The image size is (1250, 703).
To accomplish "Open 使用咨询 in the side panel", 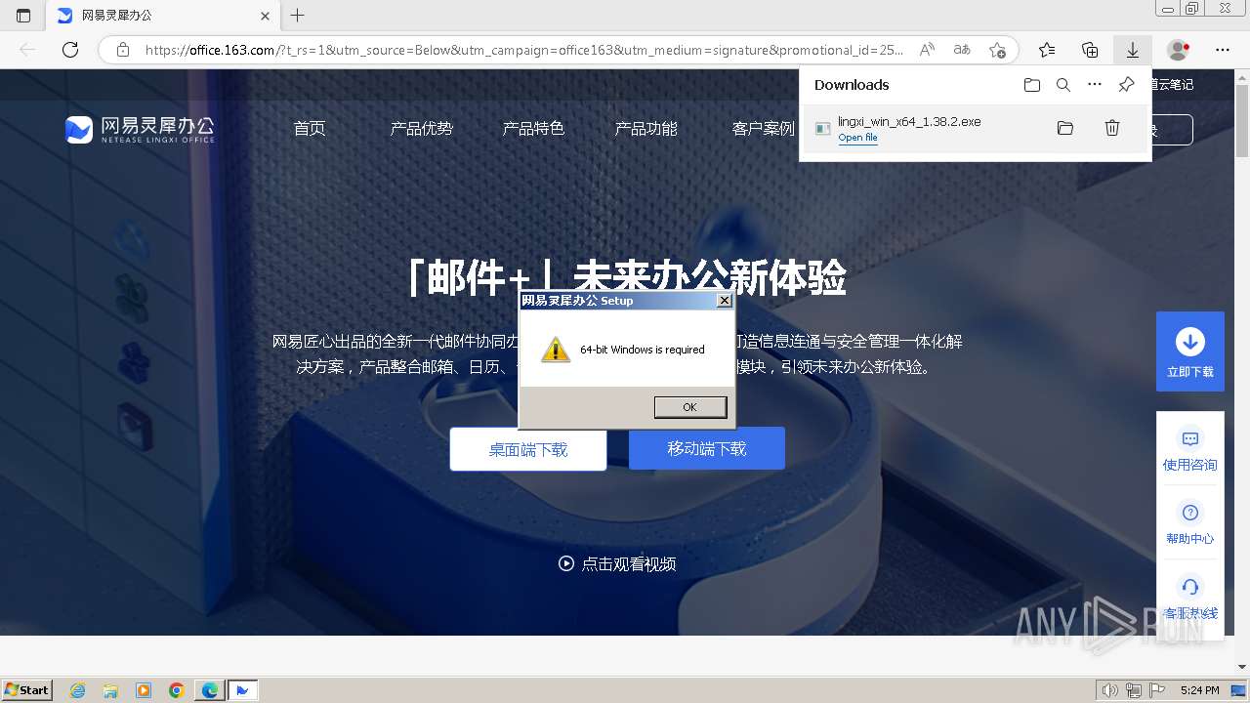I will 1190,450.
